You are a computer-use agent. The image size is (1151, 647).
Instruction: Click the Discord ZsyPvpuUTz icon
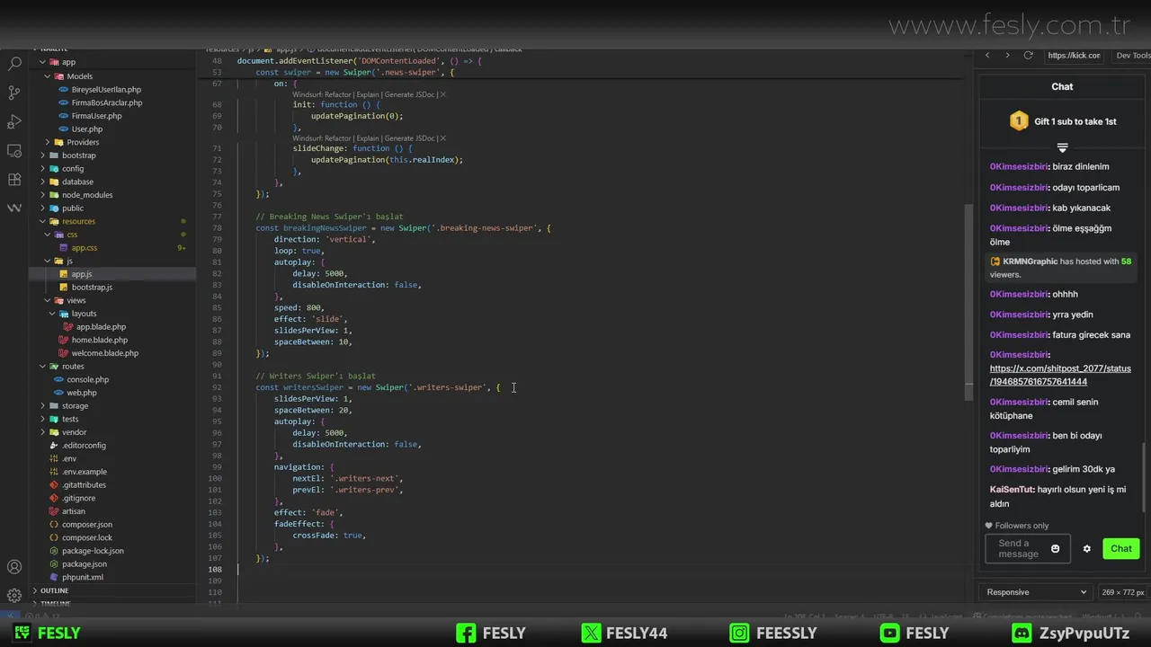pyautogui.click(x=1022, y=634)
